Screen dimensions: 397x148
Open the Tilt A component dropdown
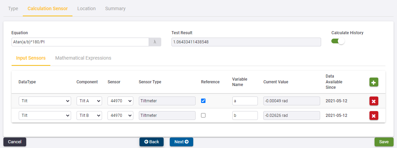pyautogui.click(x=89, y=101)
